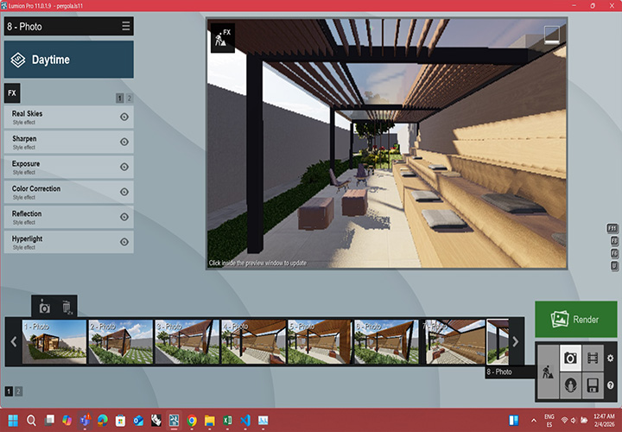Toggle visibility of Real Skies effect
622x432 pixels.
(124, 117)
